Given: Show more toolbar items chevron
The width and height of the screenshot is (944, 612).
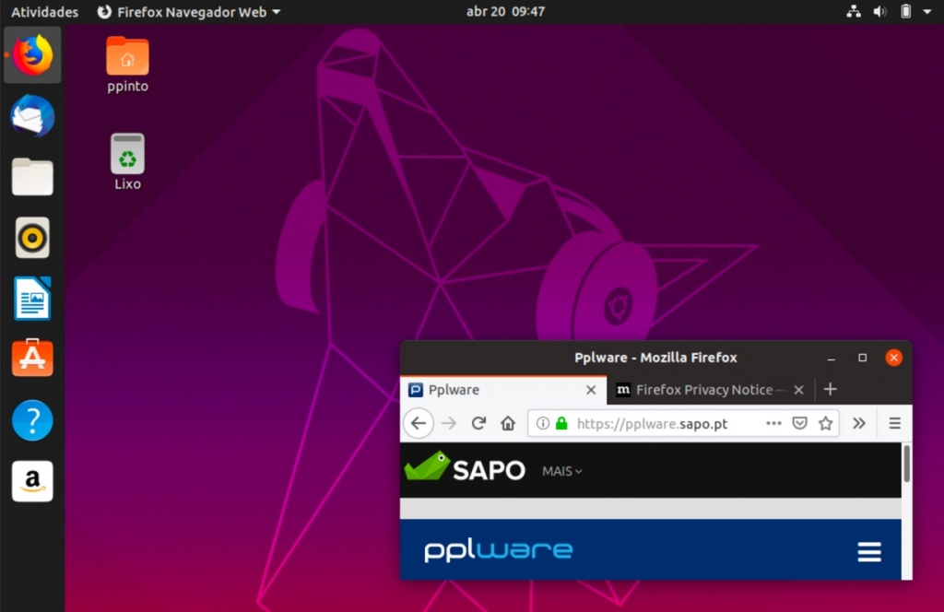Looking at the screenshot, I should coord(859,424).
